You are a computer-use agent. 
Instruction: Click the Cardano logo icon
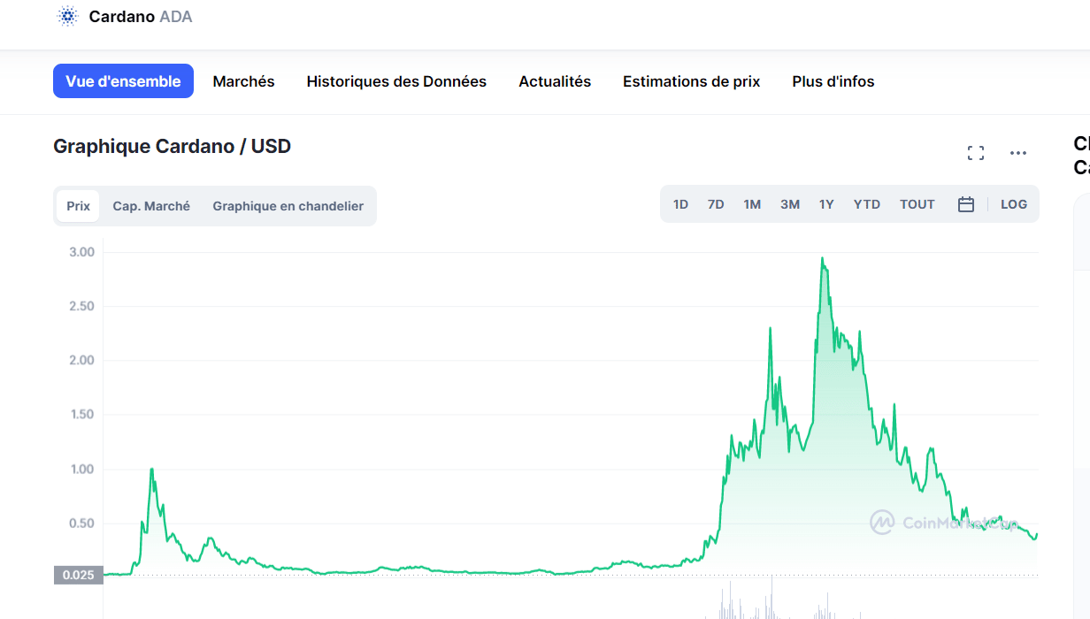pyautogui.click(x=67, y=16)
